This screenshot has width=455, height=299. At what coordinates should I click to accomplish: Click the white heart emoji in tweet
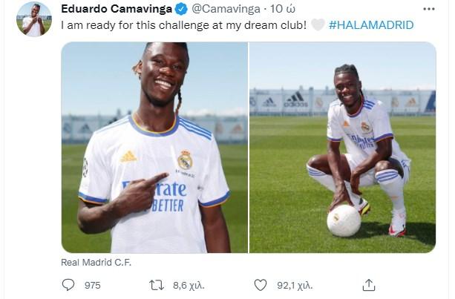pos(318,25)
